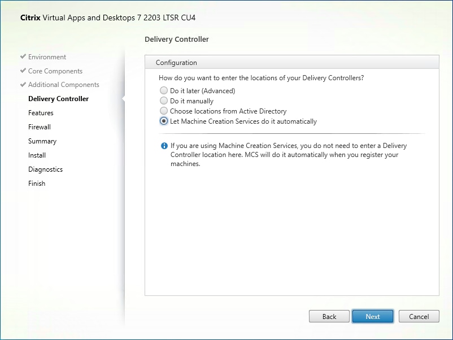
Task: Click the checkmark icon next to Environment
Action: pos(23,57)
